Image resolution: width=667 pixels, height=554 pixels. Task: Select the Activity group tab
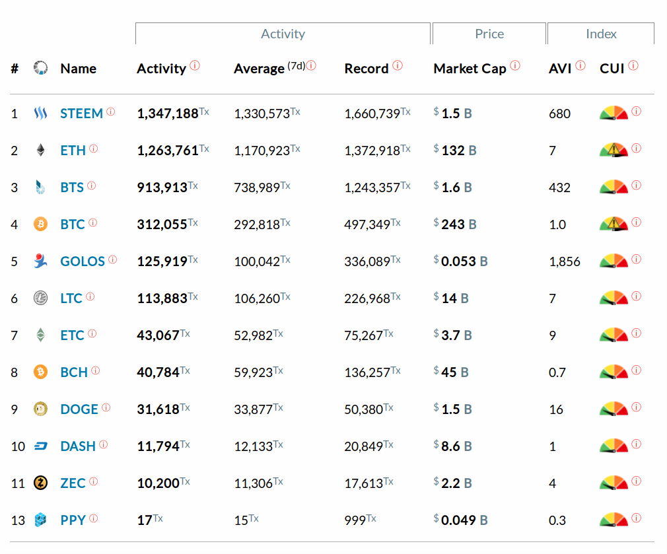(283, 34)
